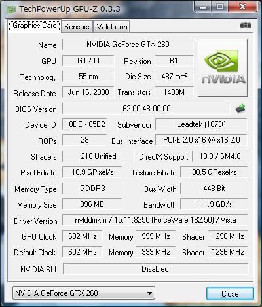Click the Pixel Fillrate field 16.9 GPixel/s
The image size is (262, 307).
(92, 172)
